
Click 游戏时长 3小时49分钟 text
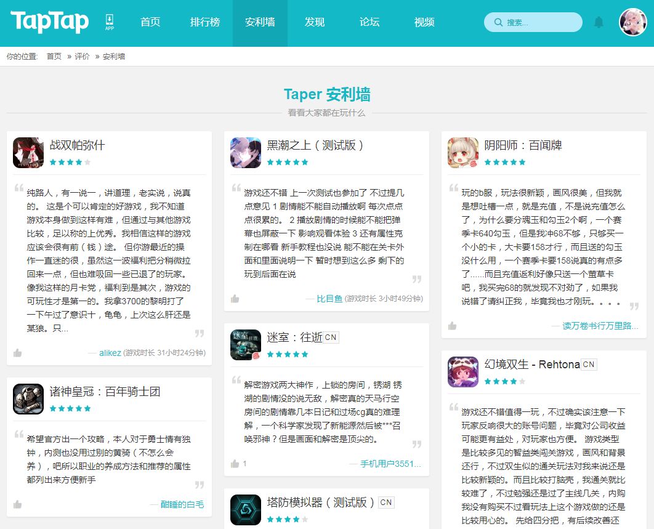pos(384,299)
